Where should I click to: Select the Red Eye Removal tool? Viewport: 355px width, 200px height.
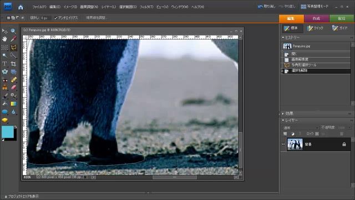[4, 80]
